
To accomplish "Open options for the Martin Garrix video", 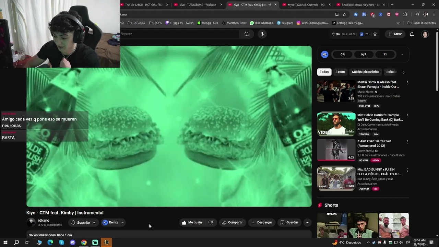I will (407, 83).
